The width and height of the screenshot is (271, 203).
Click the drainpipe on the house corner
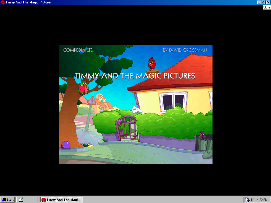pos(137,100)
